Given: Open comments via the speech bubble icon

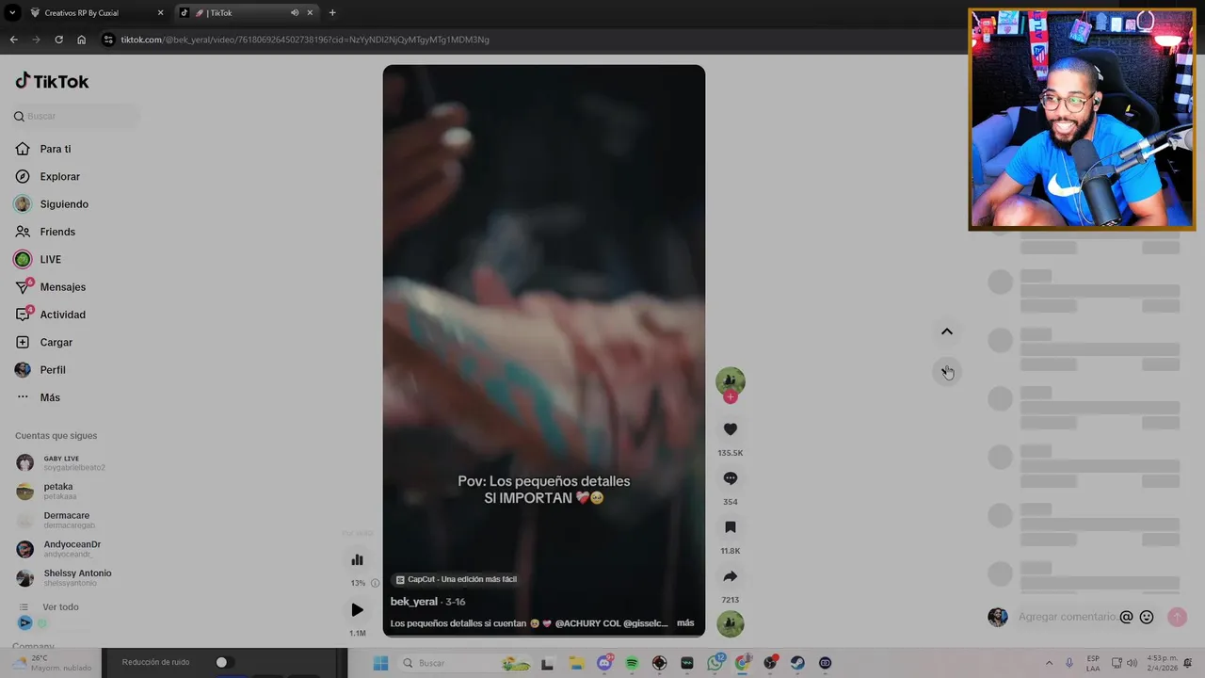Looking at the screenshot, I should click(x=730, y=478).
